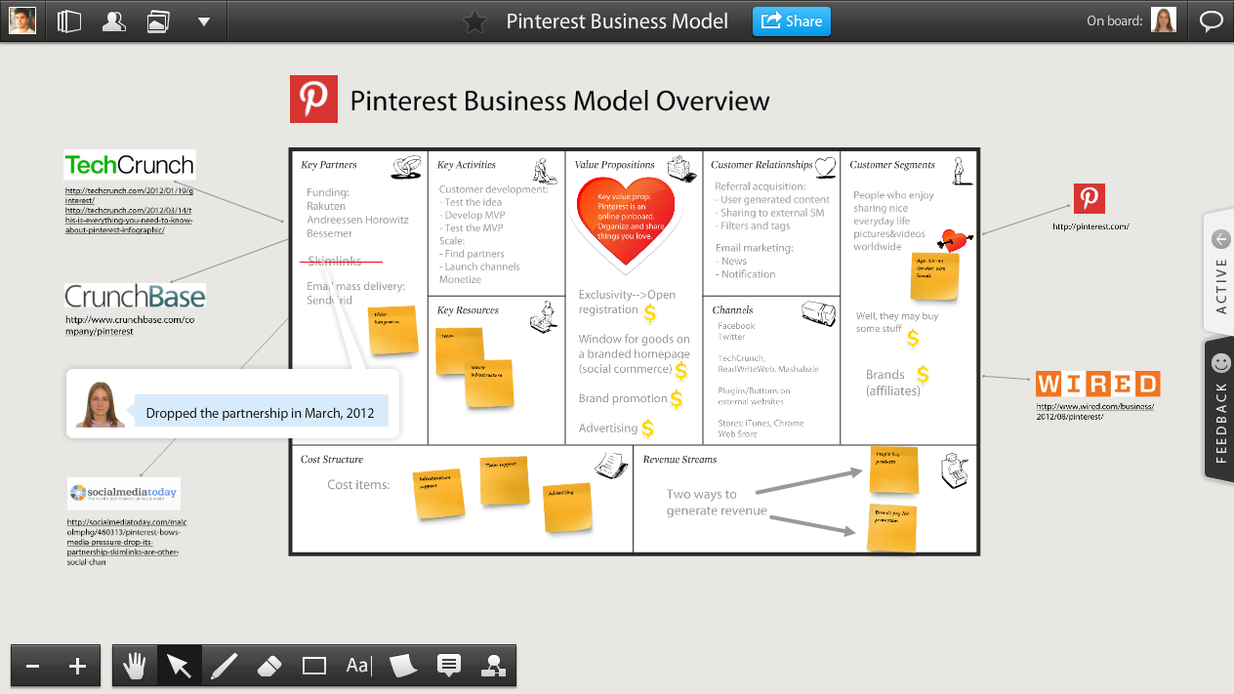The image size is (1234, 694).
Task: Zoom in with the plus button
Action: point(78,666)
